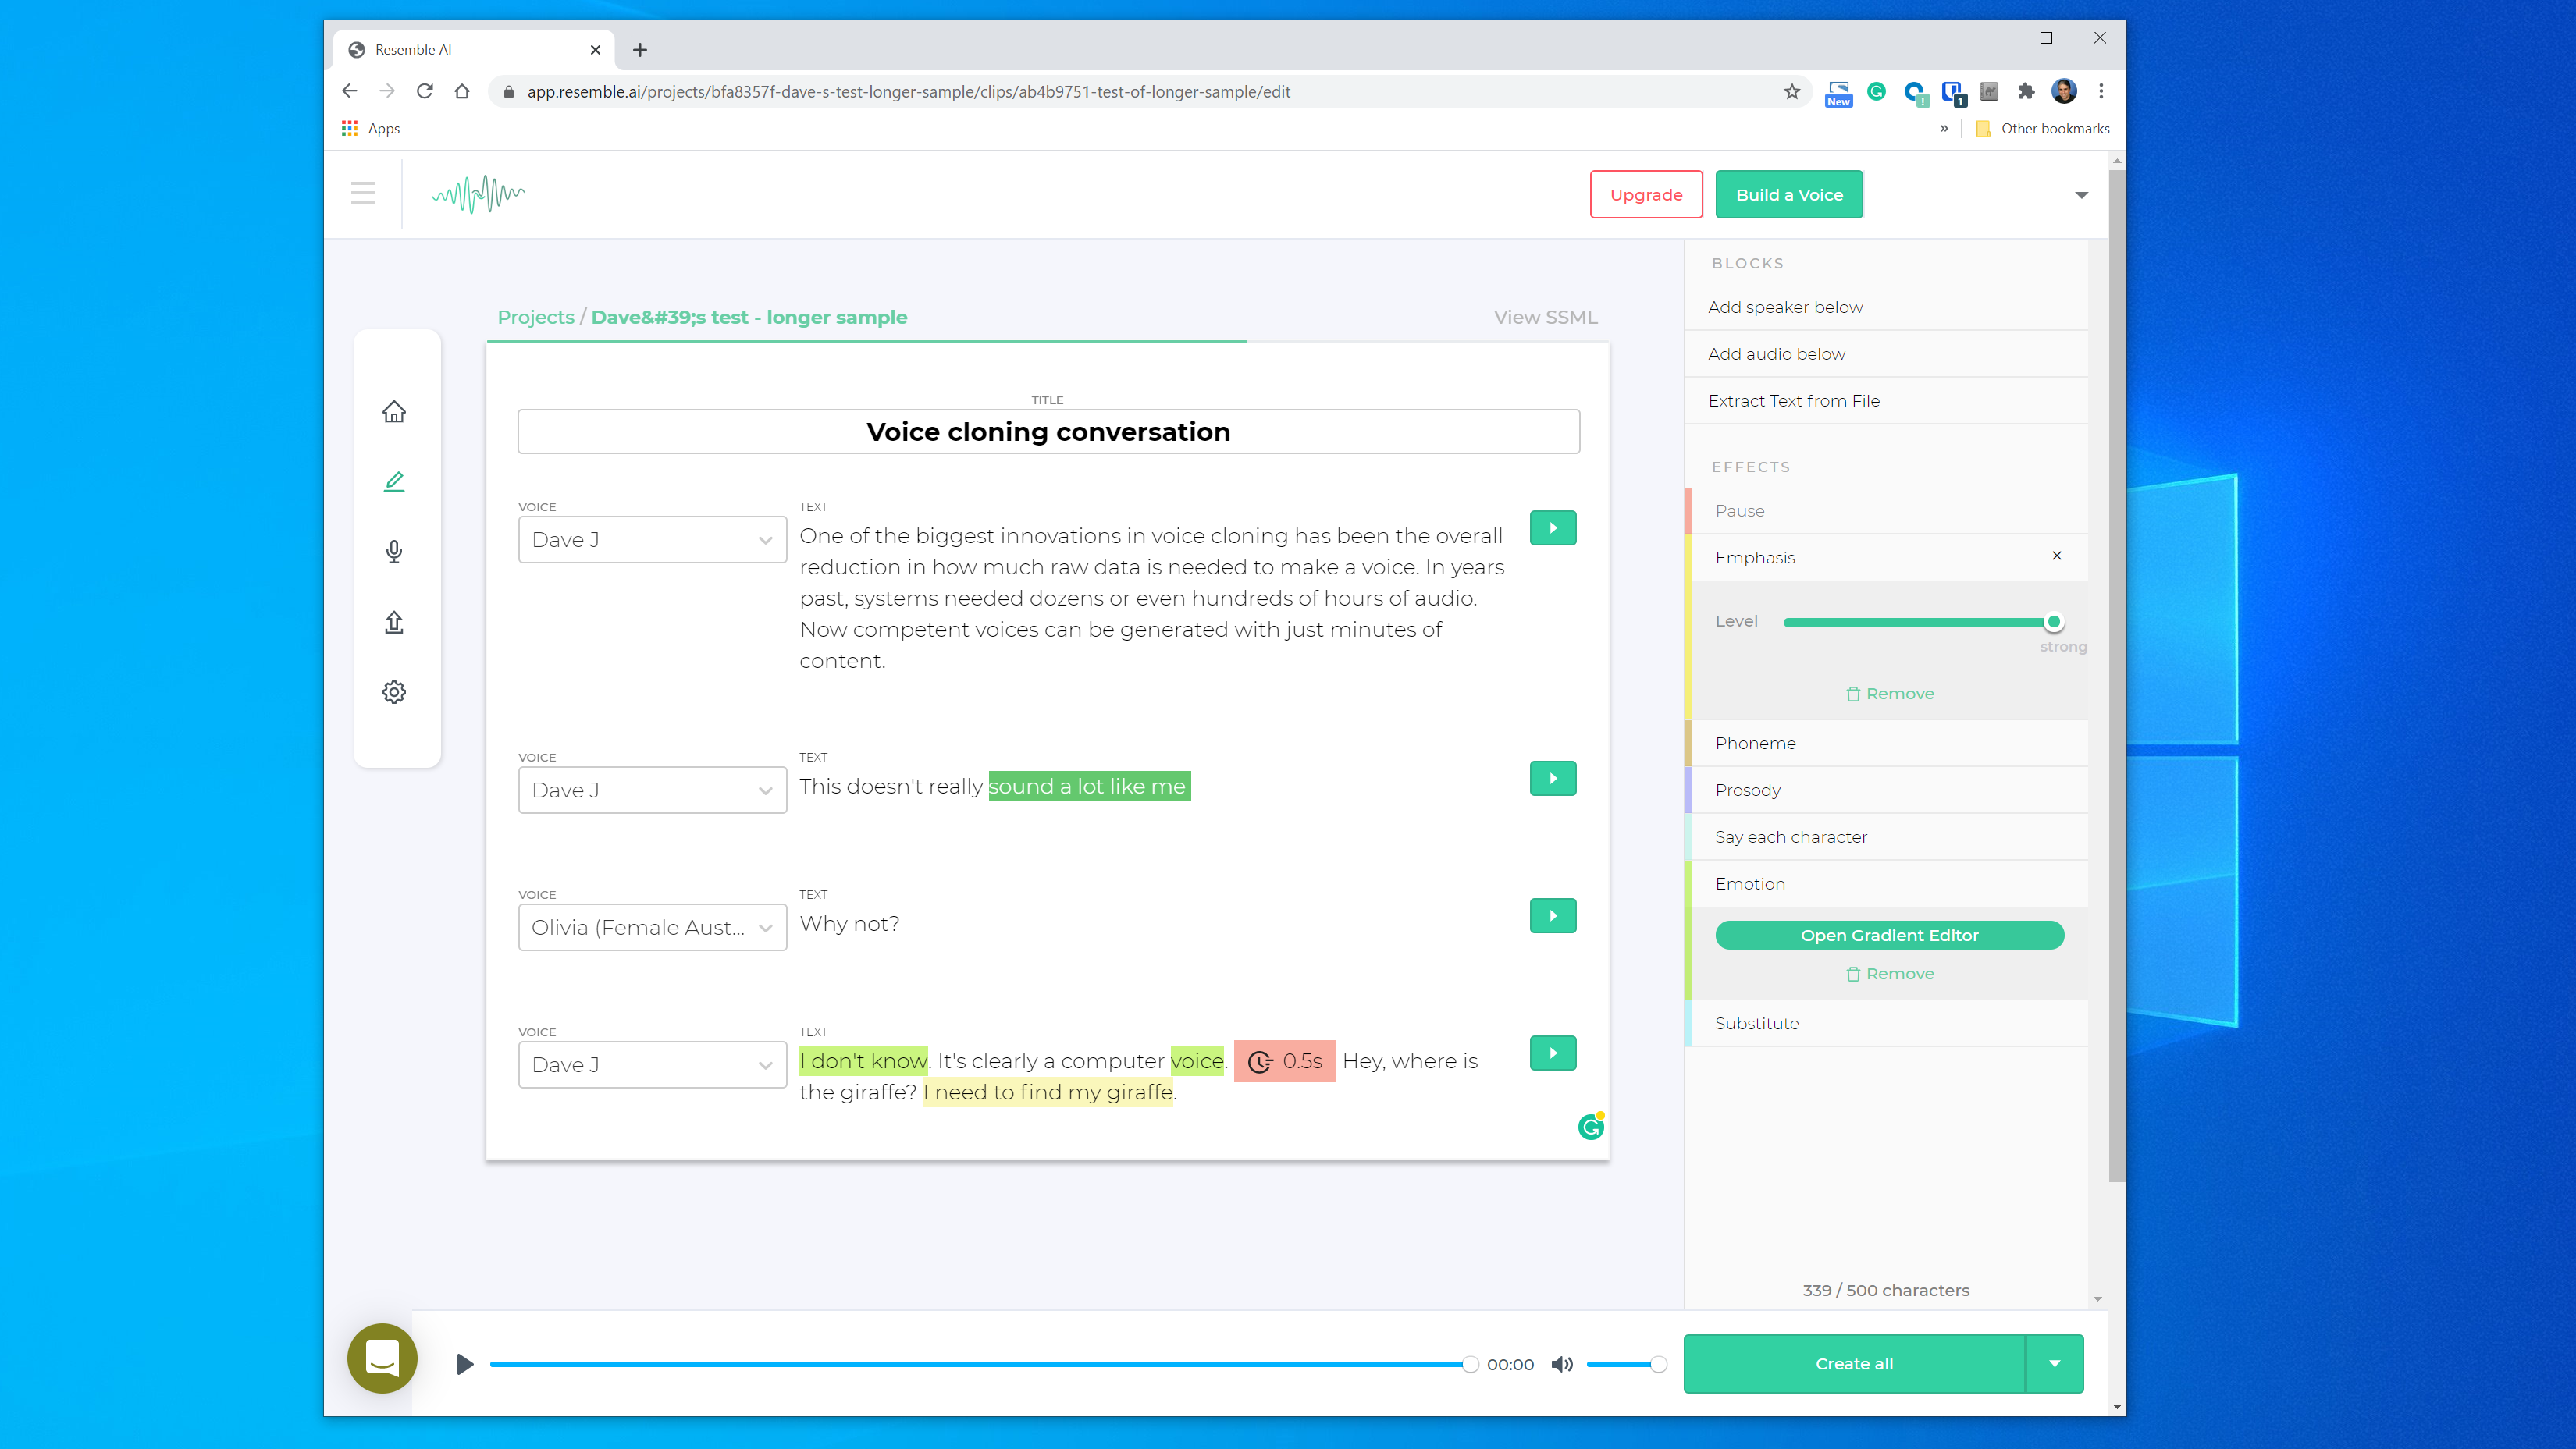Select the pencil edit icon in sidebar
The width and height of the screenshot is (2576, 1449).
tap(394, 481)
